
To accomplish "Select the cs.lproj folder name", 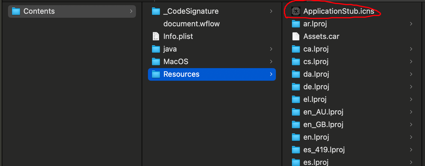I will [x=316, y=62].
